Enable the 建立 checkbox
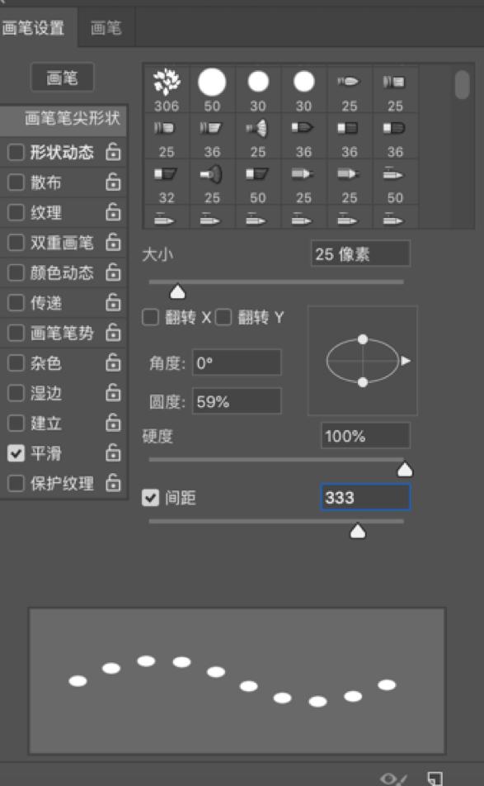484x786 pixels. pyautogui.click(x=16, y=423)
